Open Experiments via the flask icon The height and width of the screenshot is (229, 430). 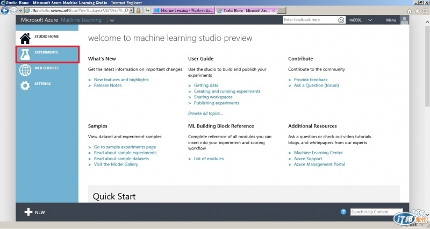coord(25,55)
